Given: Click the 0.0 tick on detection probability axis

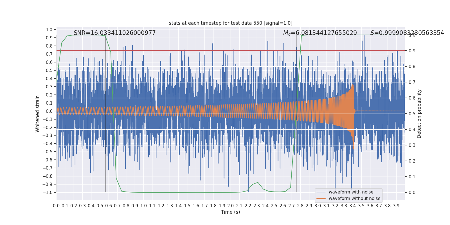Looking at the screenshot, I should click(x=412, y=192).
